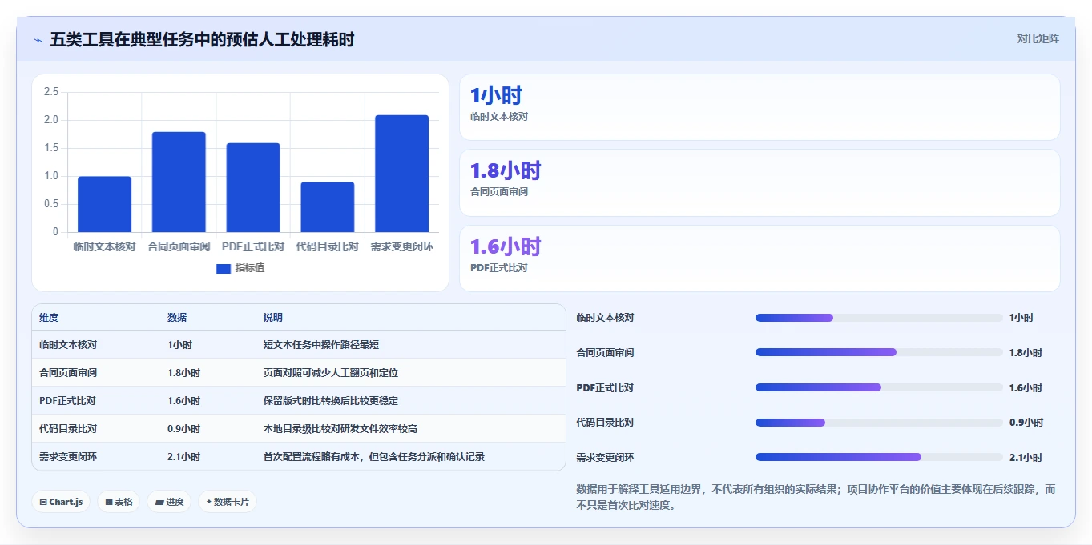The height and width of the screenshot is (545, 1092).
Task: Select the 短文本任务中操作路径最短 cell
Action: [410, 345]
